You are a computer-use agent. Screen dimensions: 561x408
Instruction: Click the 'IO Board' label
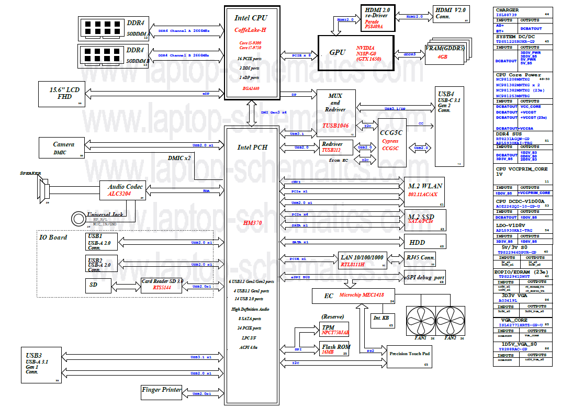pos(53,237)
